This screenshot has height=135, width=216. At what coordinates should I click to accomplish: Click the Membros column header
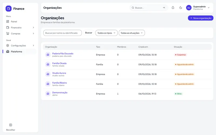tap(122, 47)
